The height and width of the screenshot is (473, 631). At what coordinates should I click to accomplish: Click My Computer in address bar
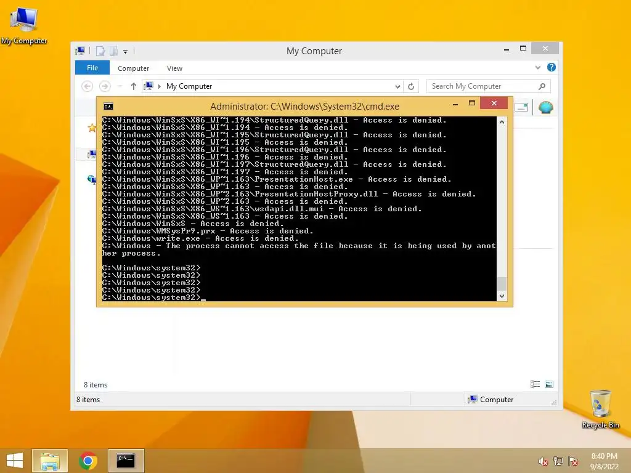pos(189,86)
